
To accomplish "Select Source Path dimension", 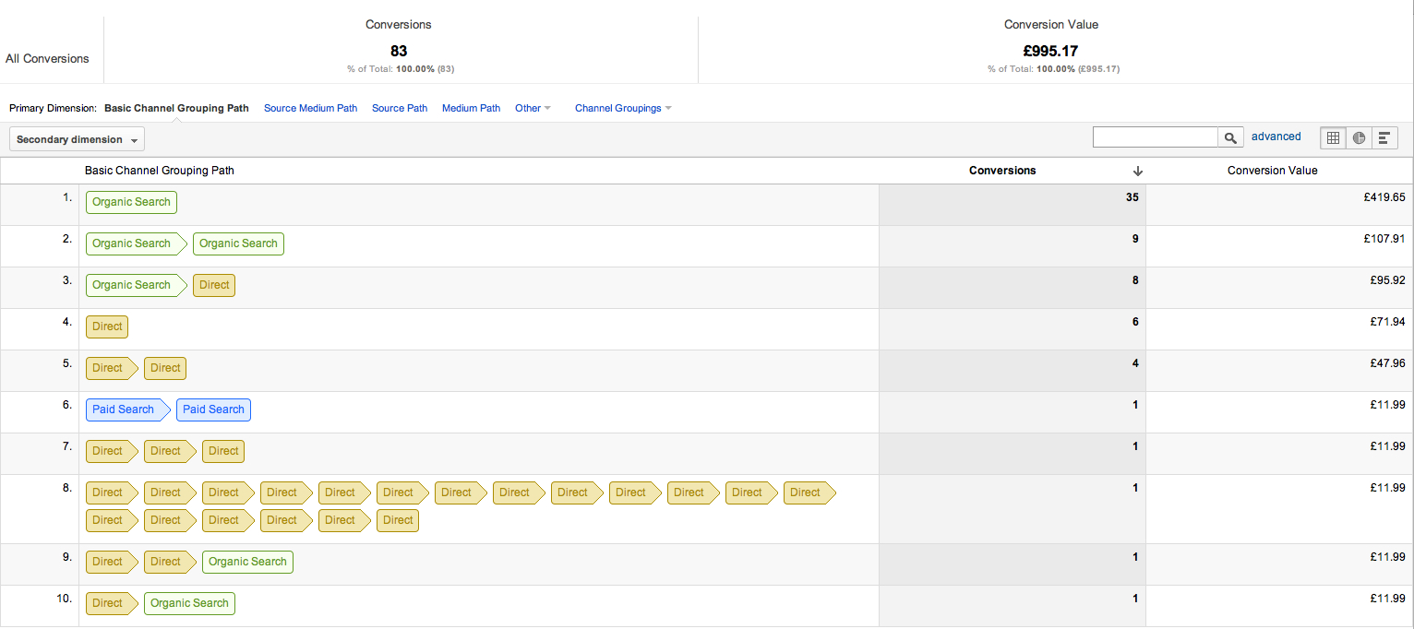I will click(x=400, y=108).
